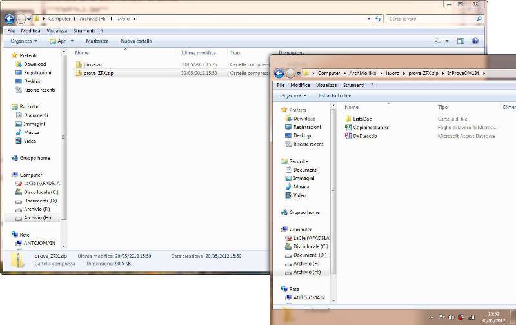Open Gruppo home in InProvaOM134 window
The width and height of the screenshot is (516, 325).
click(x=301, y=213)
